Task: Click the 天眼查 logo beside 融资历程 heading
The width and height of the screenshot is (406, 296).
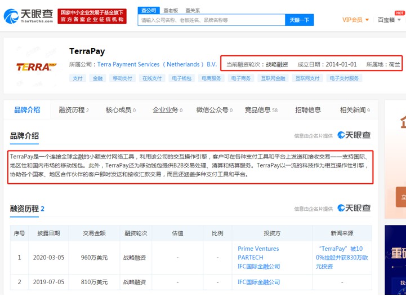Action: click(354, 208)
